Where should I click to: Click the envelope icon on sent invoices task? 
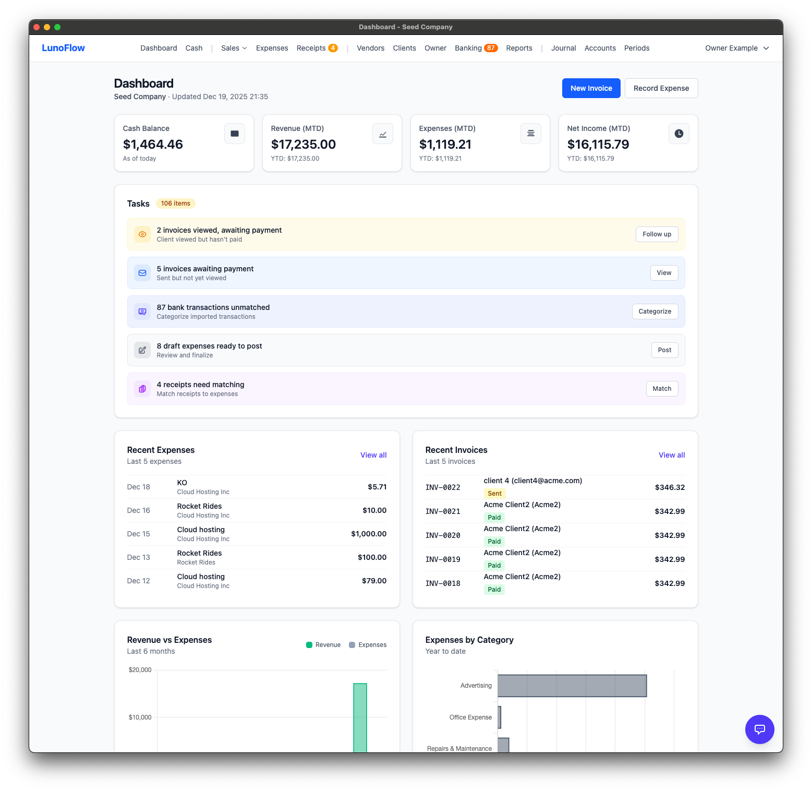coord(142,272)
